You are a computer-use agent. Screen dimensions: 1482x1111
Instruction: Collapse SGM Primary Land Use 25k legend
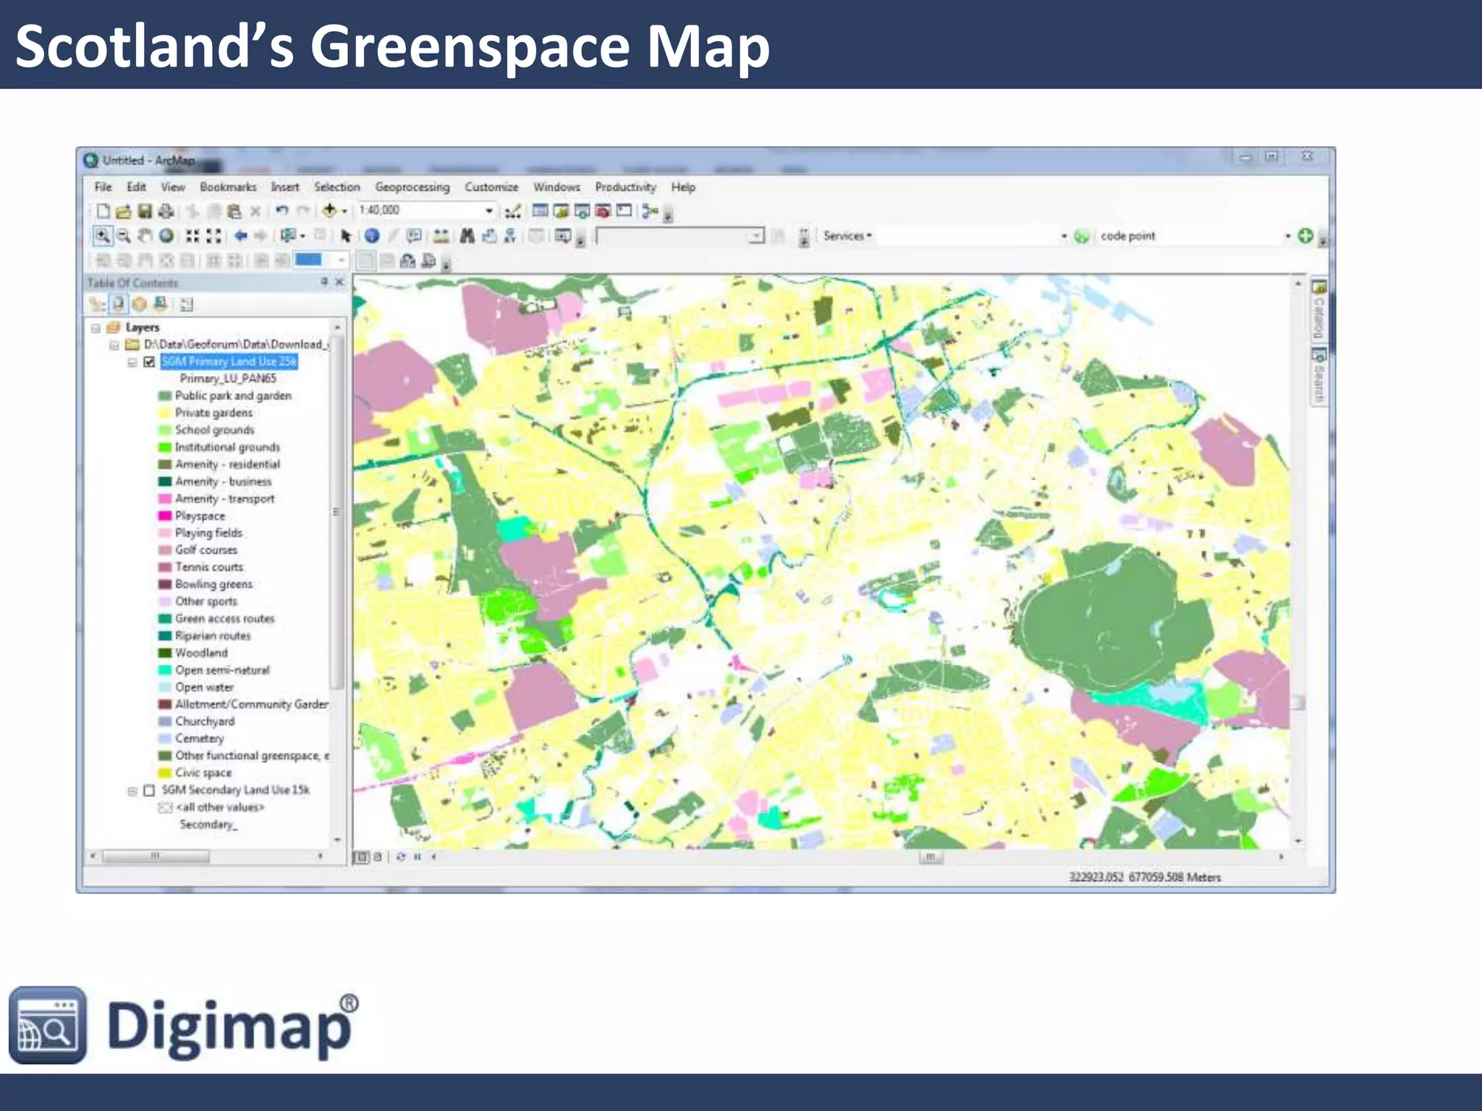(132, 362)
